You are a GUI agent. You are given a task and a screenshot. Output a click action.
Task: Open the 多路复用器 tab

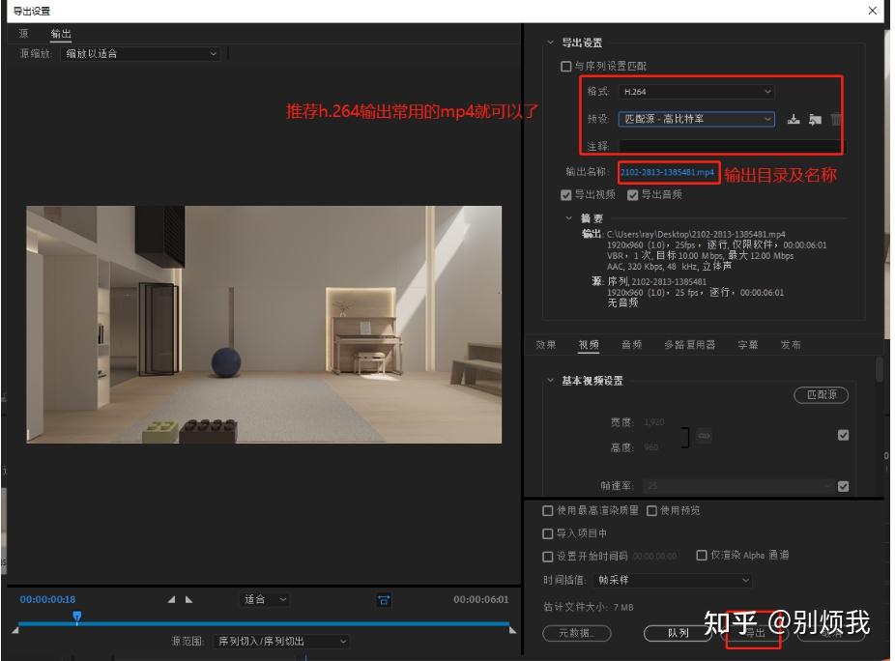point(689,345)
